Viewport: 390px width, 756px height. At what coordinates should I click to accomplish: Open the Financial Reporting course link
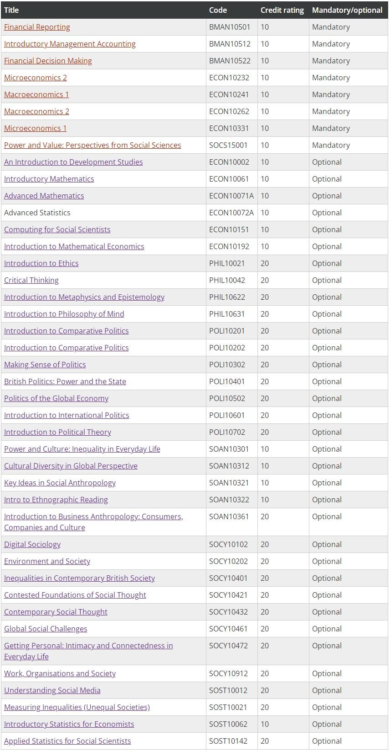[x=37, y=27]
